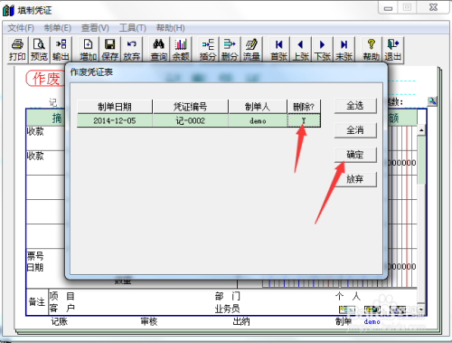Screen dimensions: 452x343
Task: Open 预览 print preview from the toolbar
Action: click(39, 50)
